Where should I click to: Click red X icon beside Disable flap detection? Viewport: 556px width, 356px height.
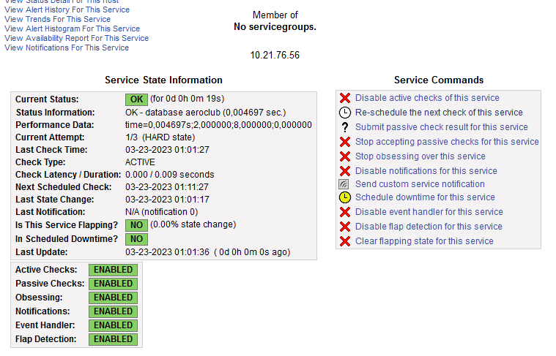click(x=344, y=227)
